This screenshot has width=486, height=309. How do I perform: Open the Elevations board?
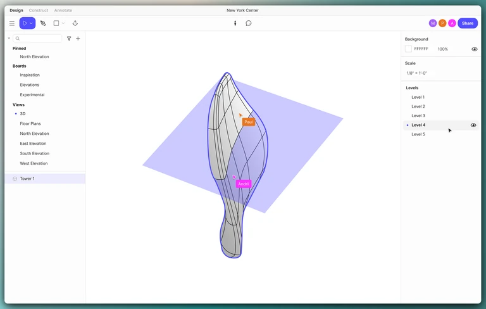[x=30, y=85]
